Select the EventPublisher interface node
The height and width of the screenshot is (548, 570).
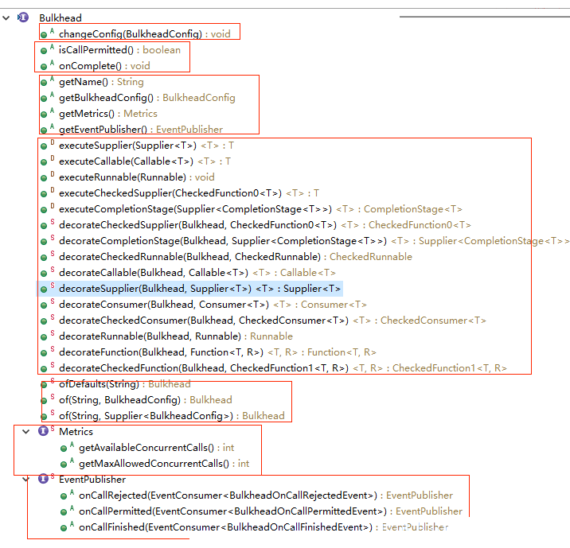92,480
